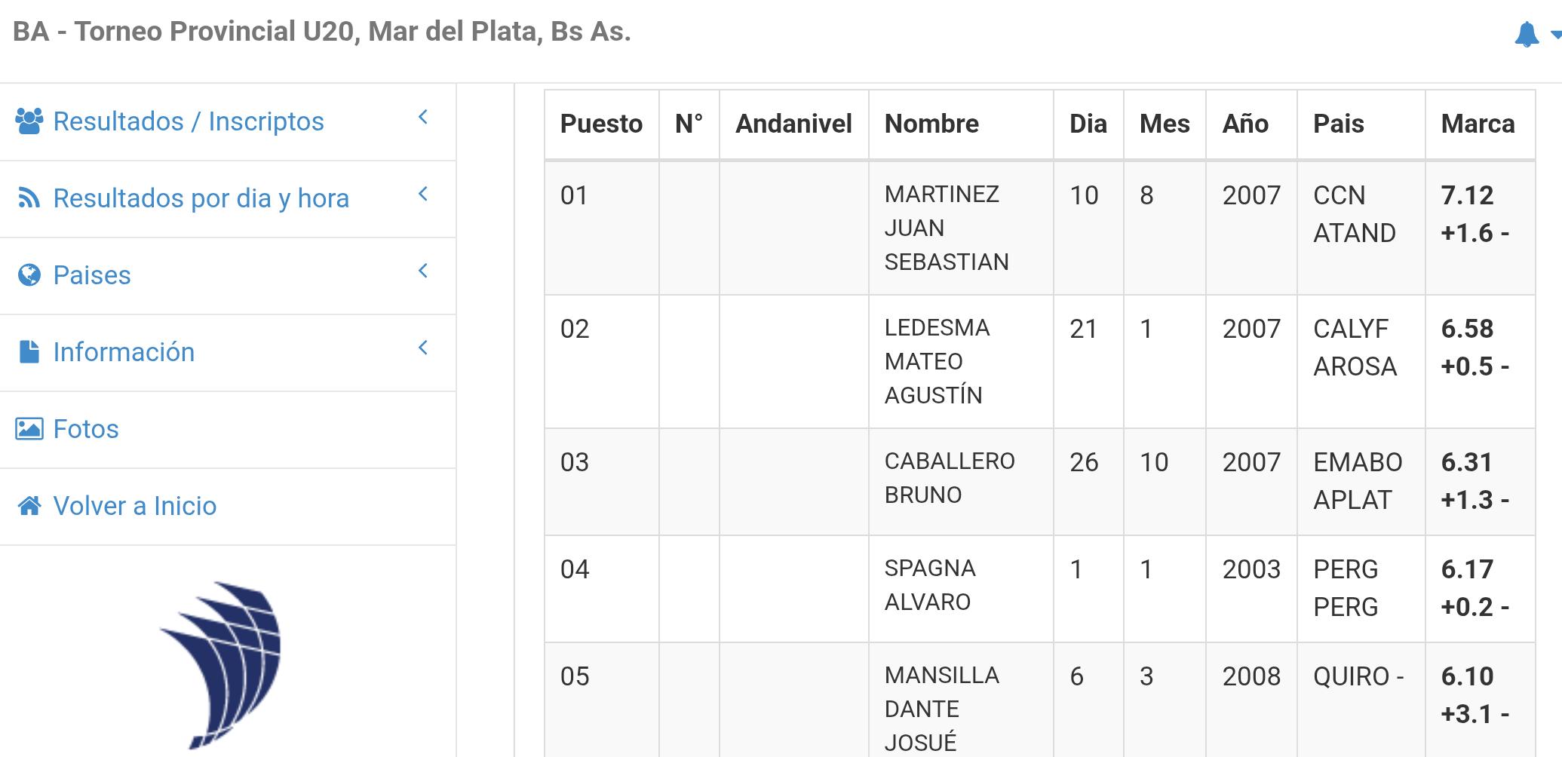
Task: Click the picture icon beside Fotos
Action: pos(29,429)
